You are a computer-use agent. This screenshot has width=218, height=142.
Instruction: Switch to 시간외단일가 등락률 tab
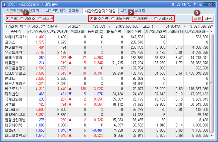click(x=63, y=11)
